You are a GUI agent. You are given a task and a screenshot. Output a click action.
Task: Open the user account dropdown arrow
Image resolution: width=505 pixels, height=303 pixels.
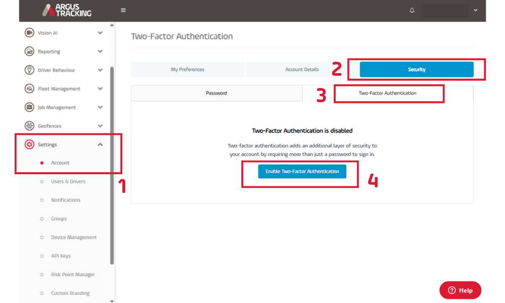475,10
